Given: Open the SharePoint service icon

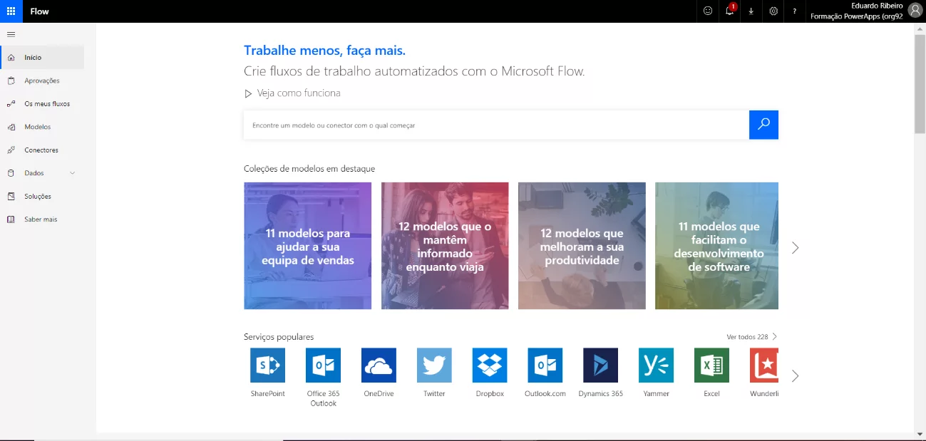Looking at the screenshot, I should pyautogui.click(x=267, y=365).
